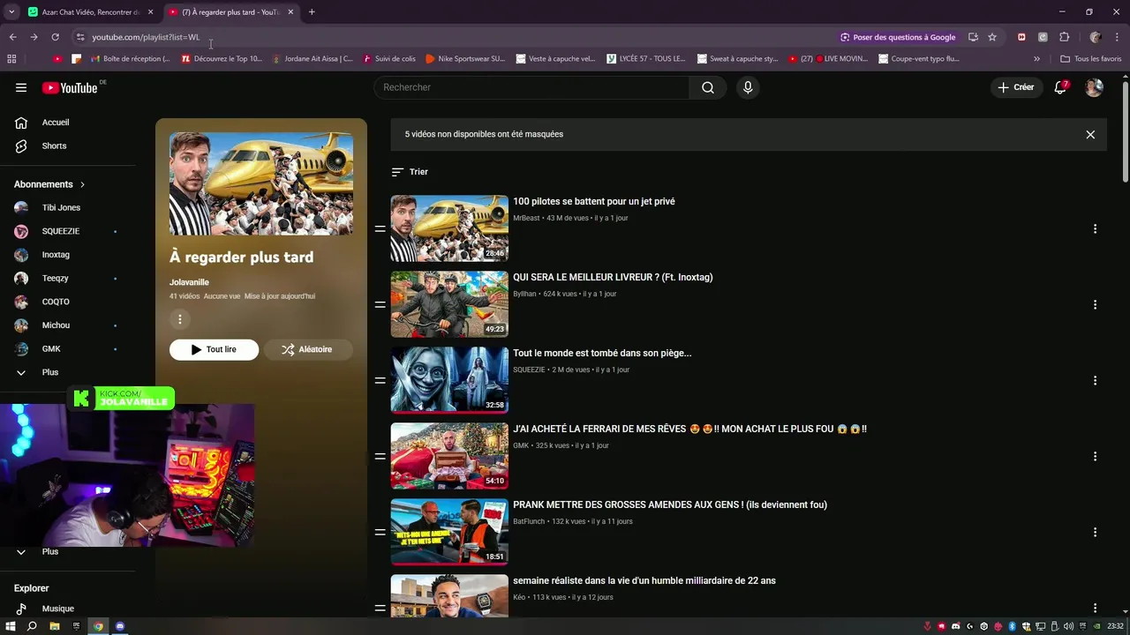This screenshot has width=1130, height=635.
Task: Click install app icon in address bar
Action: [x=973, y=37]
